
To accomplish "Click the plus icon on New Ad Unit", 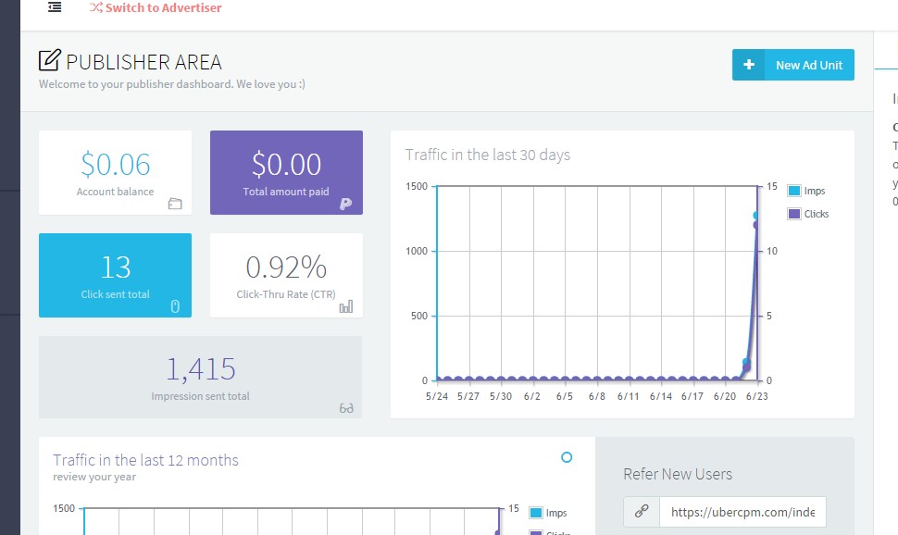I will point(749,65).
